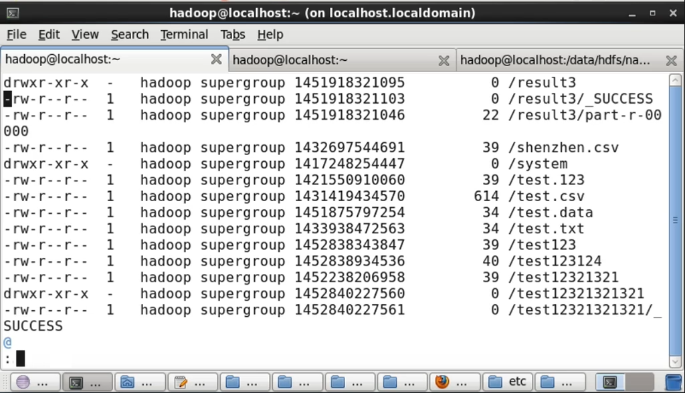685x393 pixels.
Task: Select the terminal taskbar entry
Action: point(88,382)
